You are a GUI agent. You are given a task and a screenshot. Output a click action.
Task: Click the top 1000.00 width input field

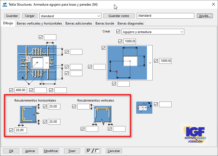tap(130, 41)
